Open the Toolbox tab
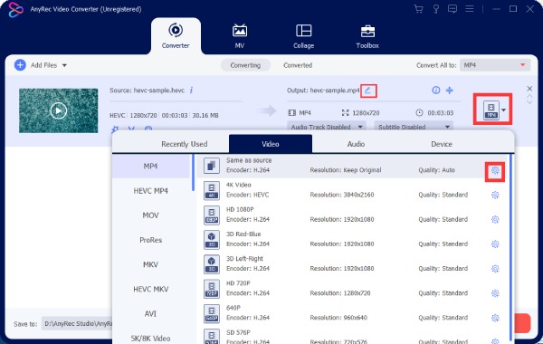Screen dimensions: 543x344 pyautogui.click(x=367, y=36)
